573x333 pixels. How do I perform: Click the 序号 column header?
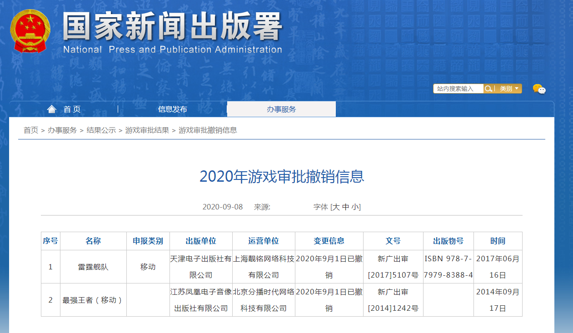click(50, 241)
